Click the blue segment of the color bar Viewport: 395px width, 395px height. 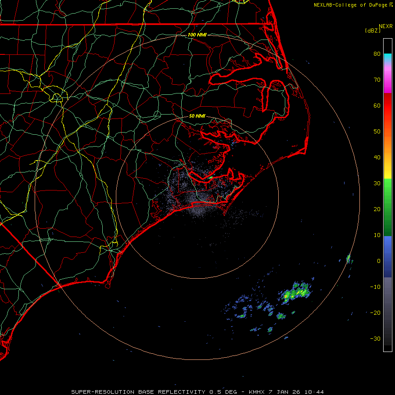[x=388, y=256]
